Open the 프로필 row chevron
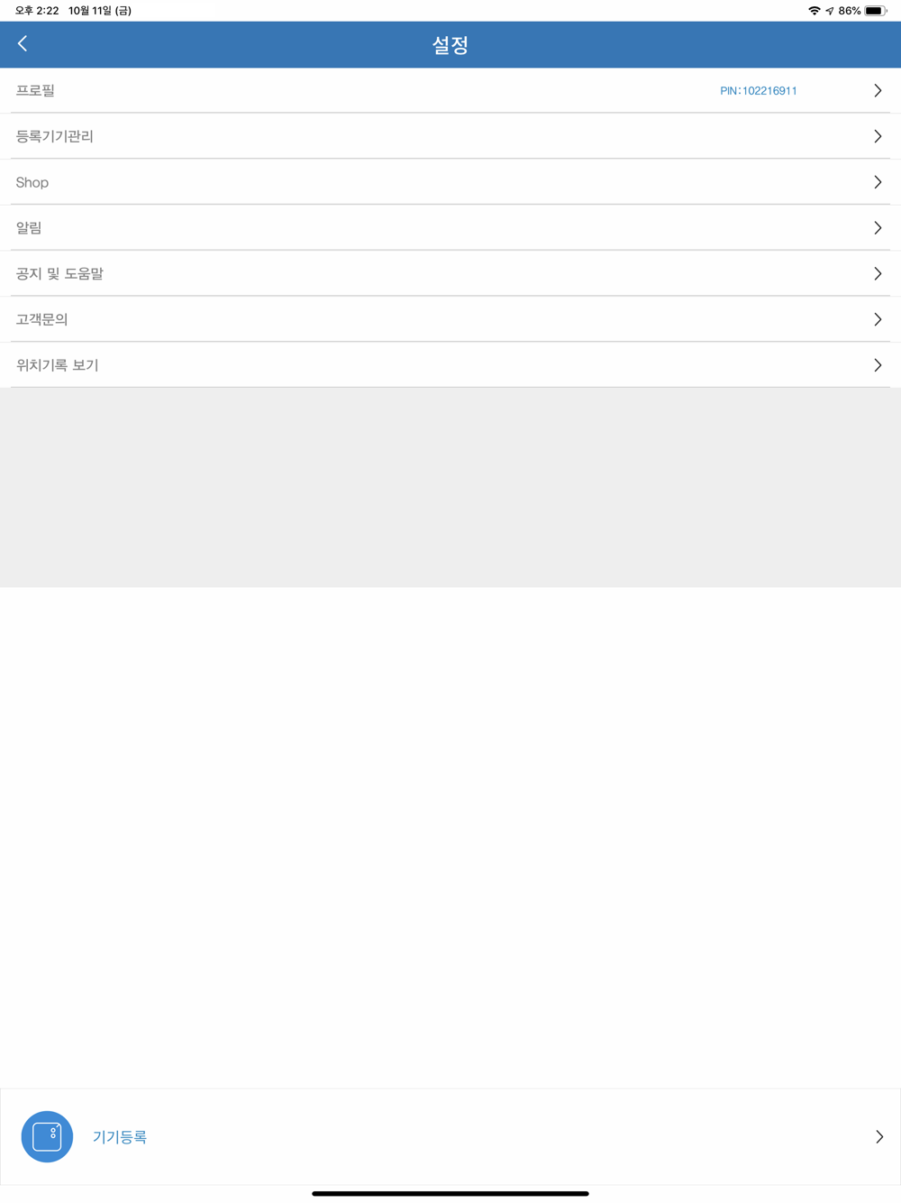Screen dimensions: 901x1203 pos(878,90)
